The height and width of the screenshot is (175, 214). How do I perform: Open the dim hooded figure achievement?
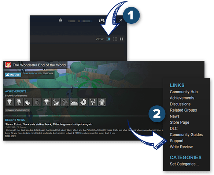click(x=37, y=102)
